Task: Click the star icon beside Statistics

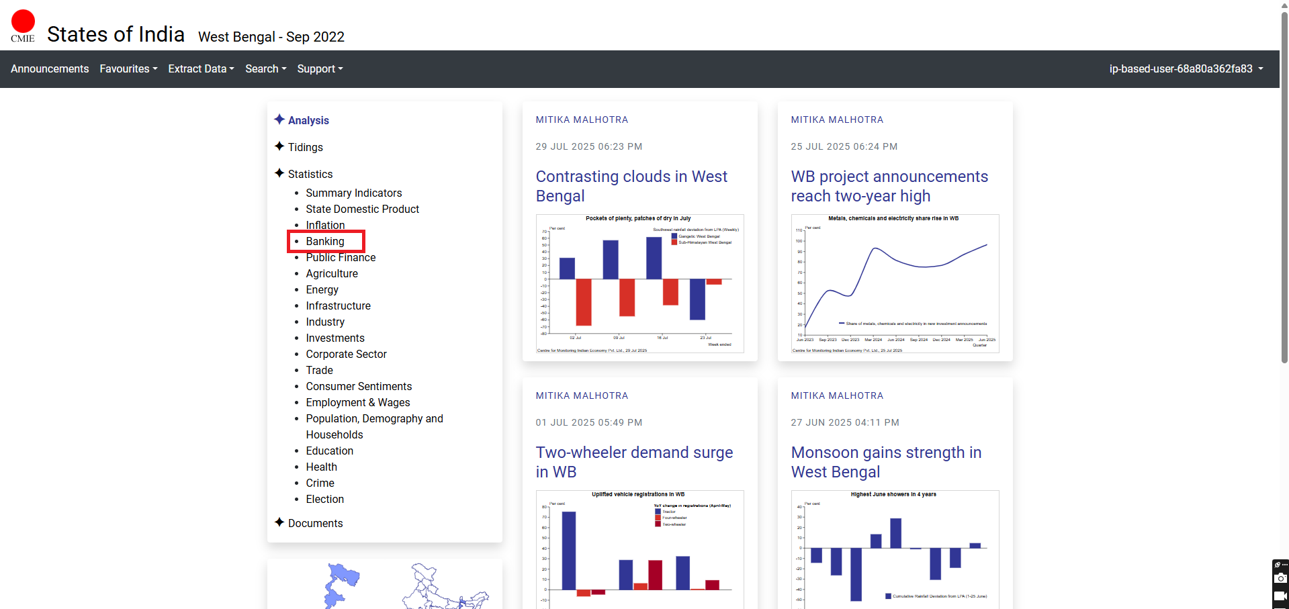Action: coord(279,173)
